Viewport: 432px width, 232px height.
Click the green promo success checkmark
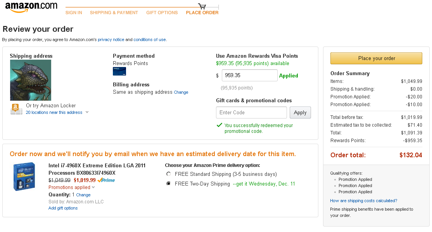point(219,125)
